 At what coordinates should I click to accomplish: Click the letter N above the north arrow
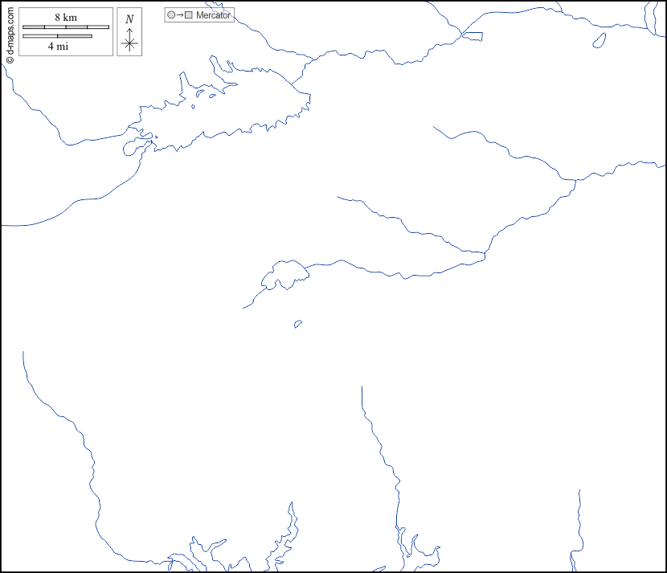tap(129, 19)
